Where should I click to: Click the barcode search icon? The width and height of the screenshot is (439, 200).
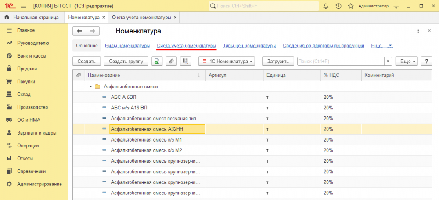tap(185, 62)
